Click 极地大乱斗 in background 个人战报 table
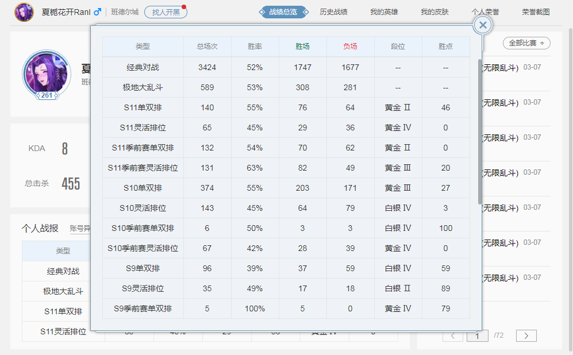 [x=63, y=291]
